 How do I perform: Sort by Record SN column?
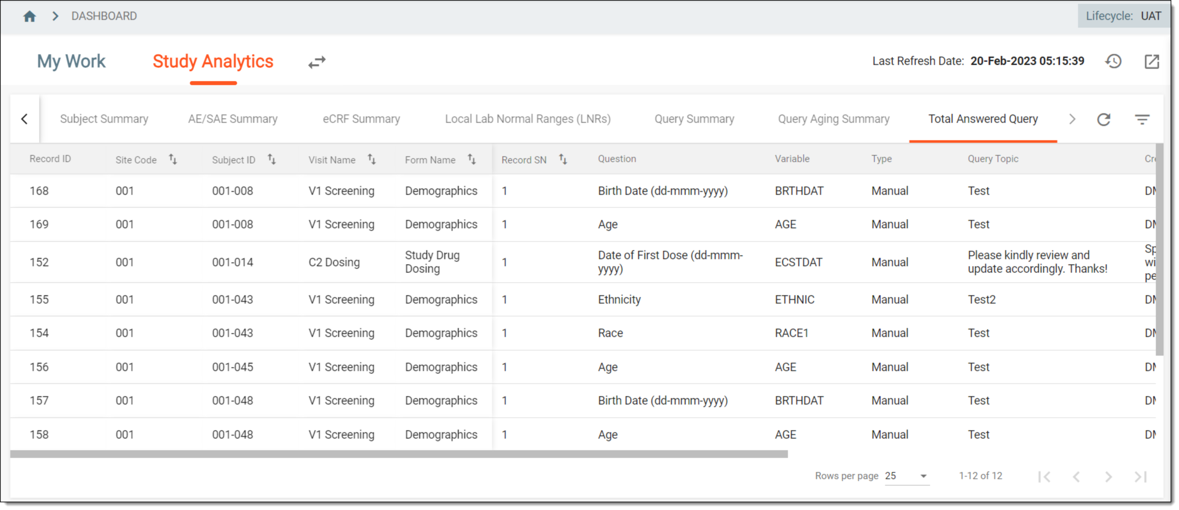click(x=563, y=160)
